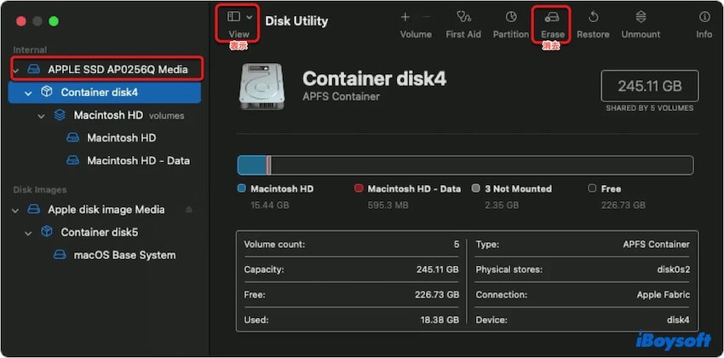Screen dimensions: 724x358
Task: Click the Partition toolbar label
Action: pos(511,34)
